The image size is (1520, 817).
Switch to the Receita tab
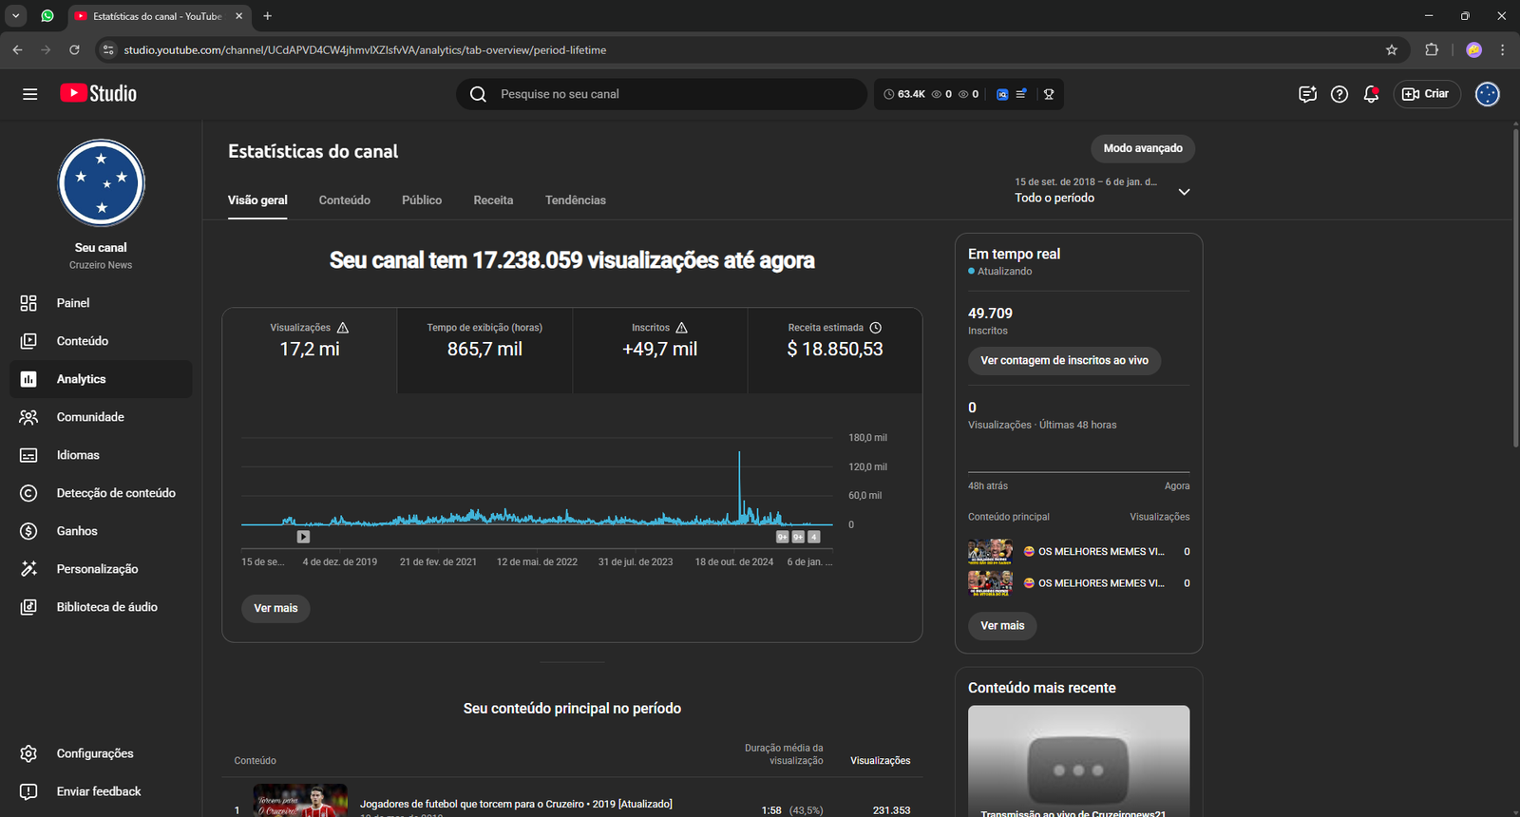click(493, 200)
